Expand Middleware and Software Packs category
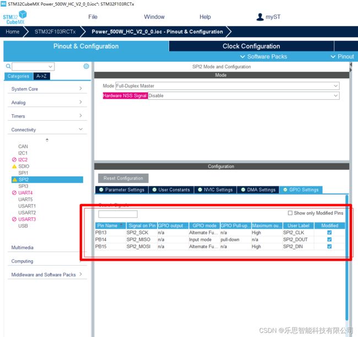Viewport: 358px width, 337px height. coord(47,275)
